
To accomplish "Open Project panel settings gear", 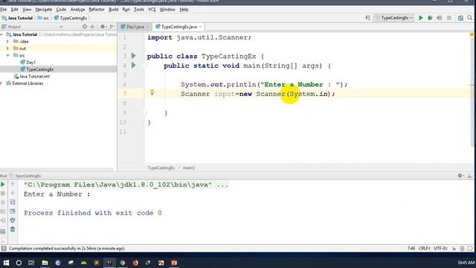I will tap(103, 27).
